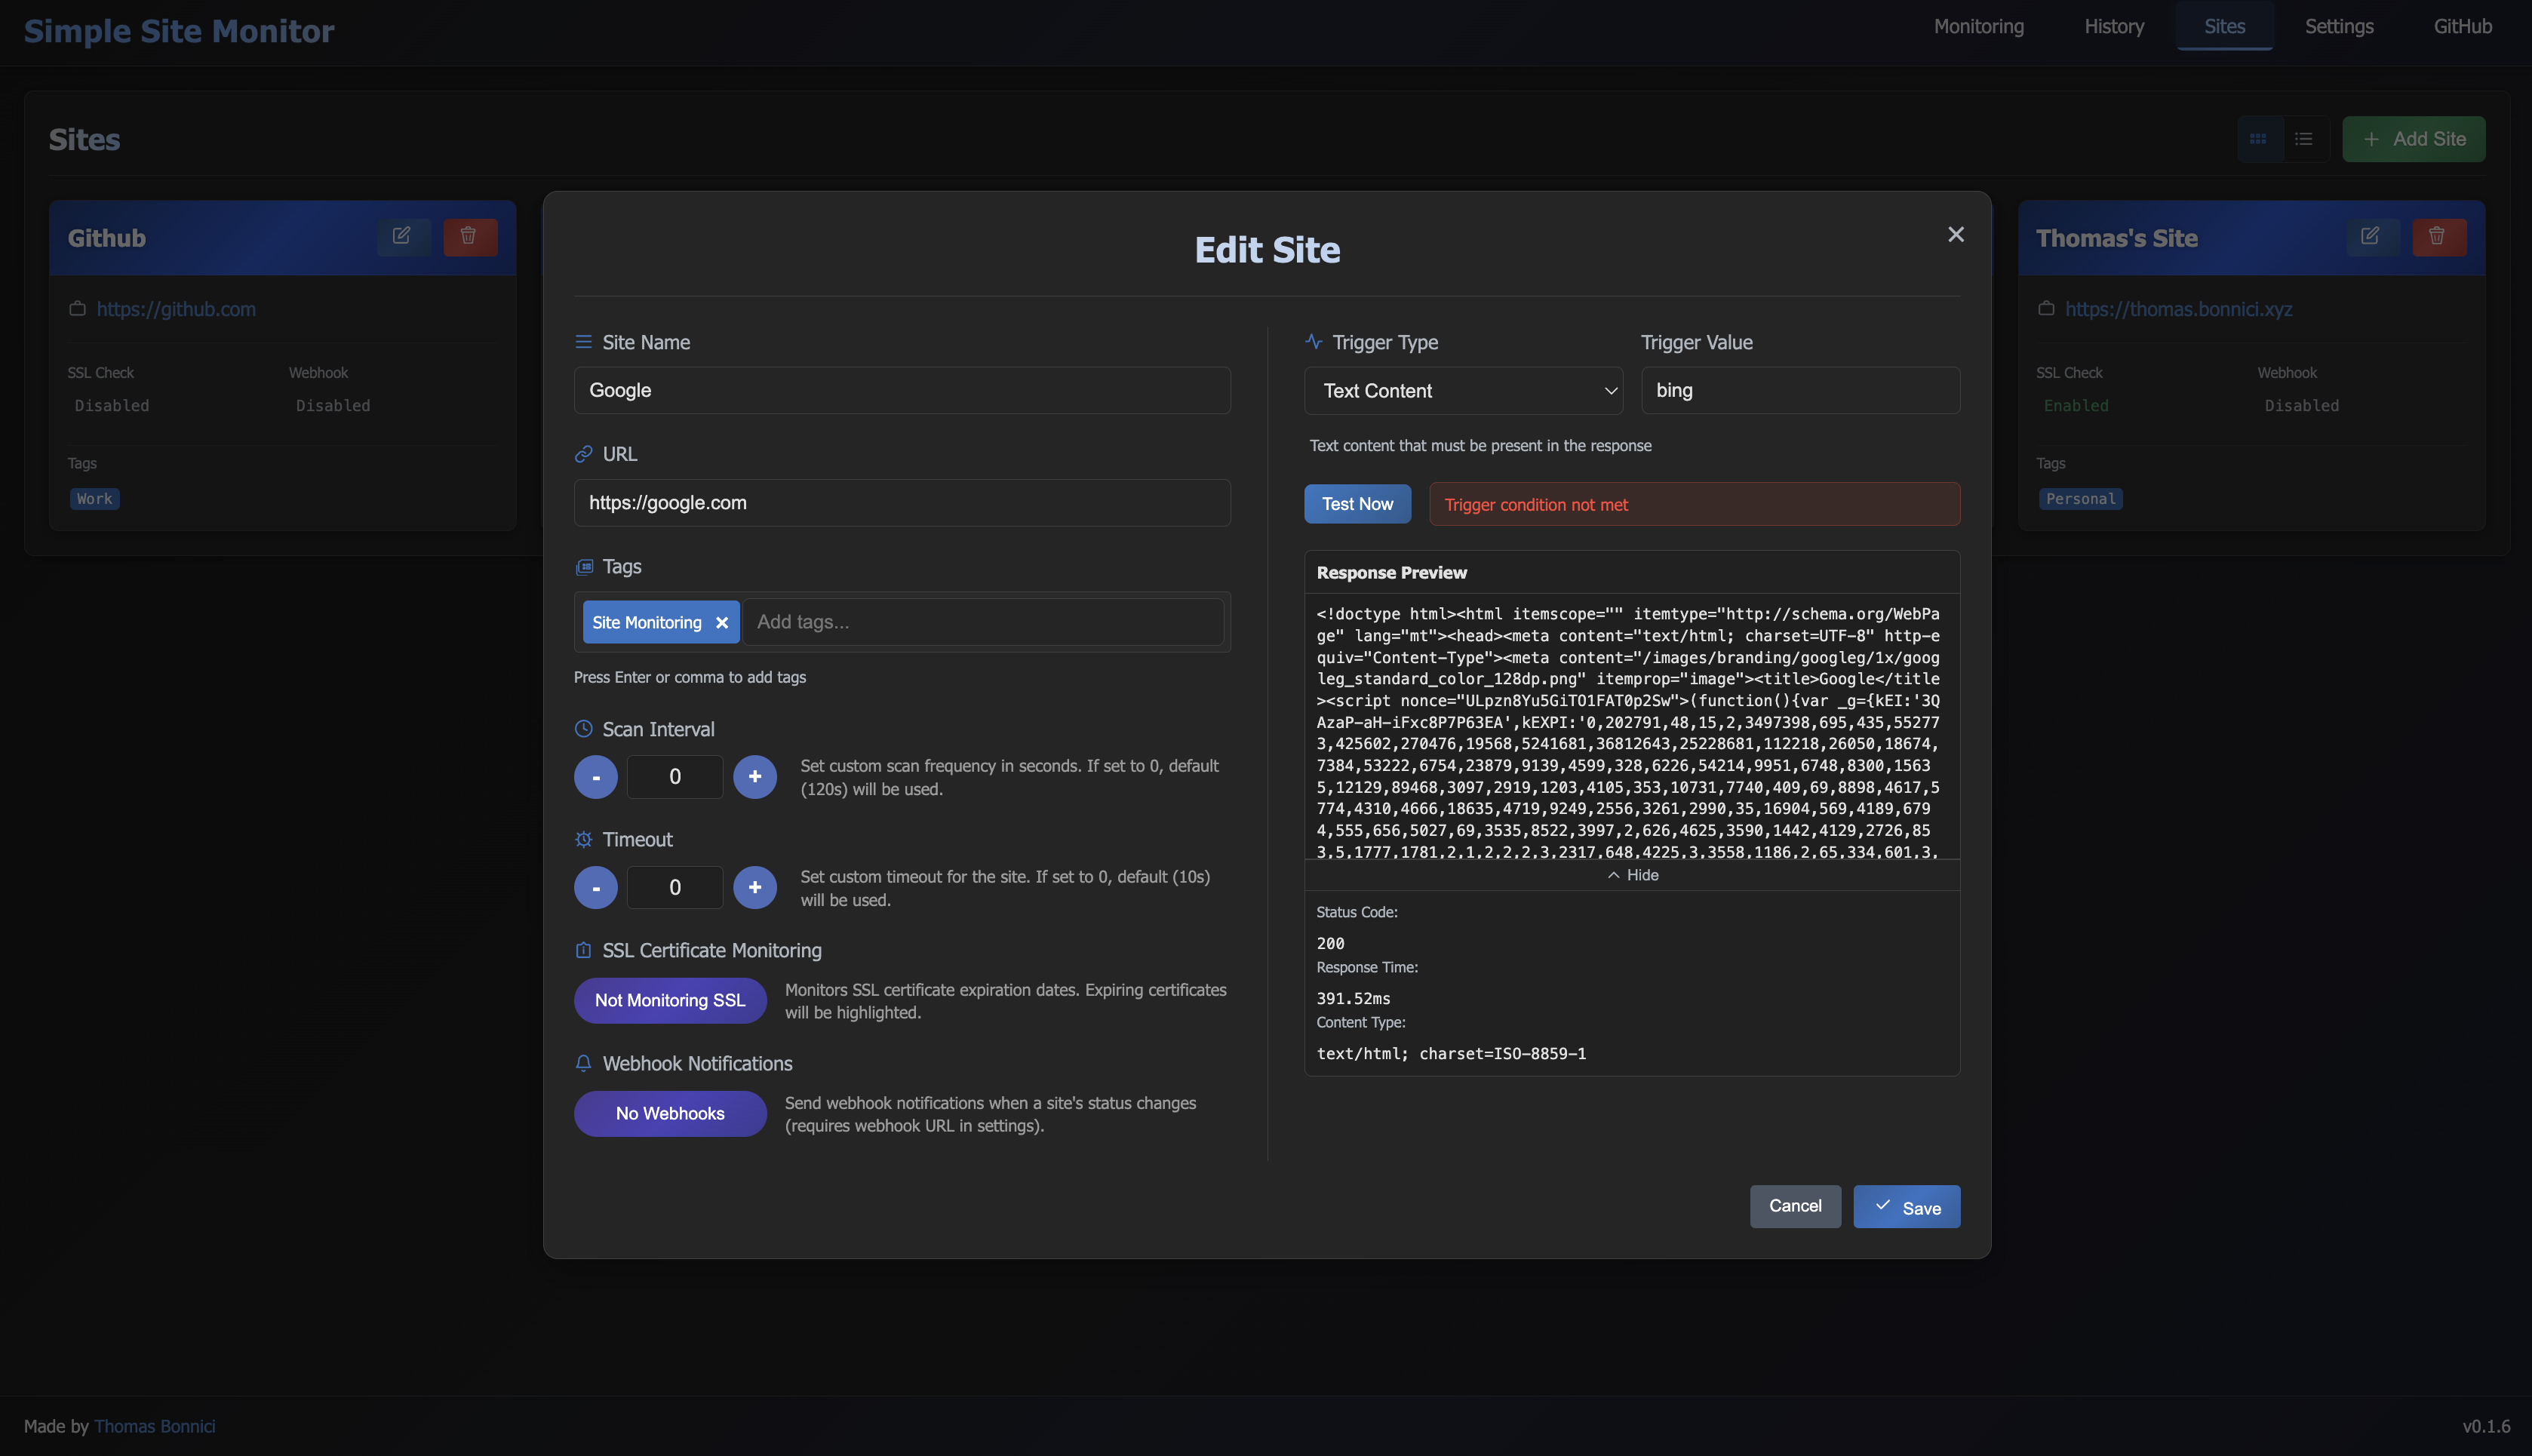Delete Thomas's Site card
The height and width of the screenshot is (1456, 2532).
2438,237
